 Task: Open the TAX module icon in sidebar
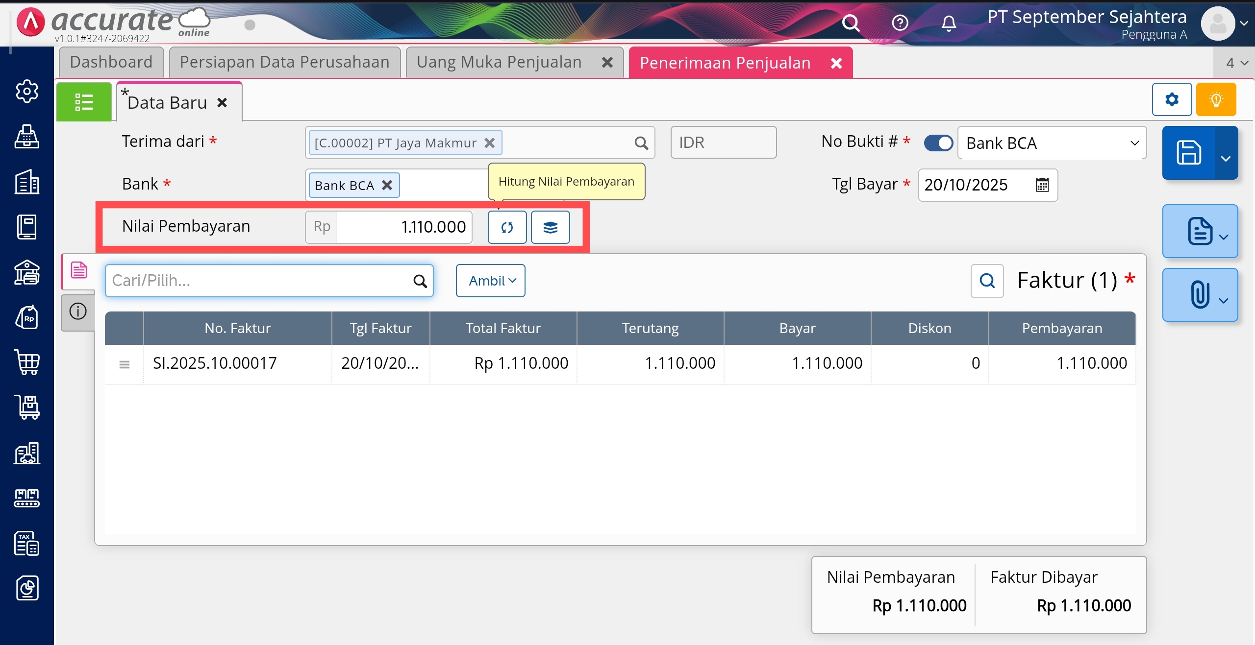[x=27, y=543]
